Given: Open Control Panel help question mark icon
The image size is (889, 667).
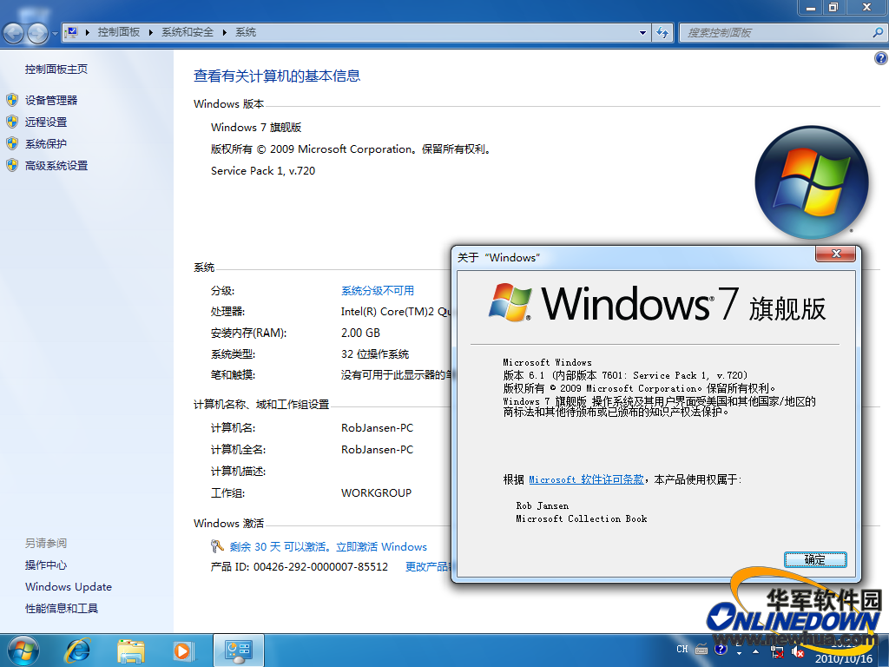Looking at the screenshot, I should coord(880,58).
